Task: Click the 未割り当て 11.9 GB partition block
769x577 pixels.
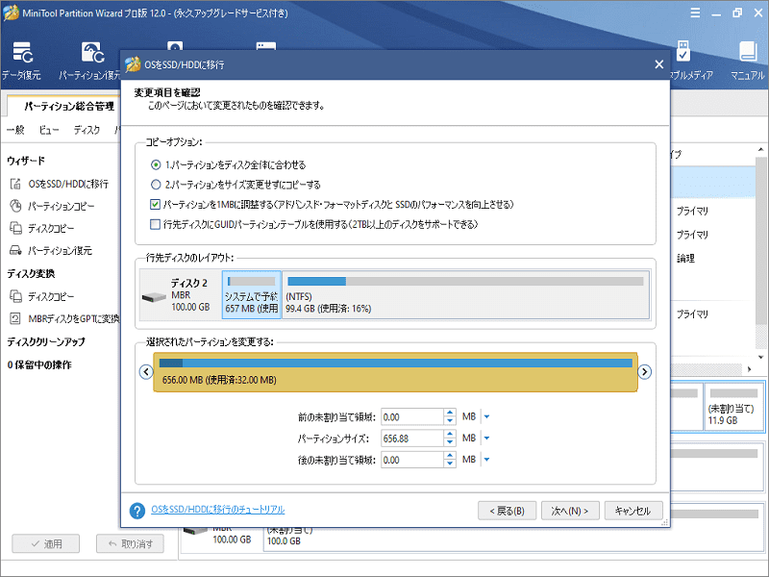Action: (733, 407)
